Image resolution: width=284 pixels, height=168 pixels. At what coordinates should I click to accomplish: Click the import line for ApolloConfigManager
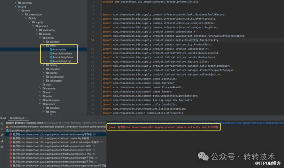point(166,66)
